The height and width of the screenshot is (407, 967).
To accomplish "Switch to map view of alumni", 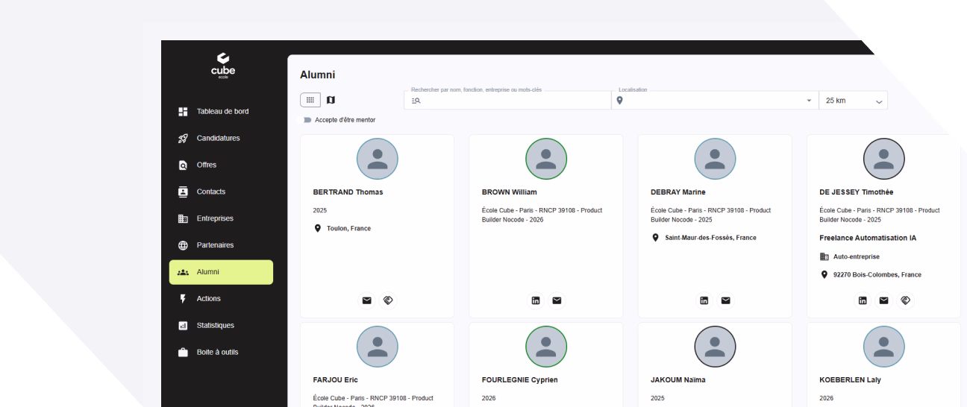I will pos(331,100).
